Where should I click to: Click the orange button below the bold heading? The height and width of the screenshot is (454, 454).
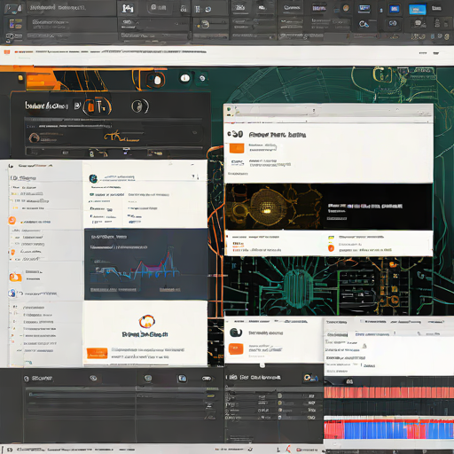97,353
